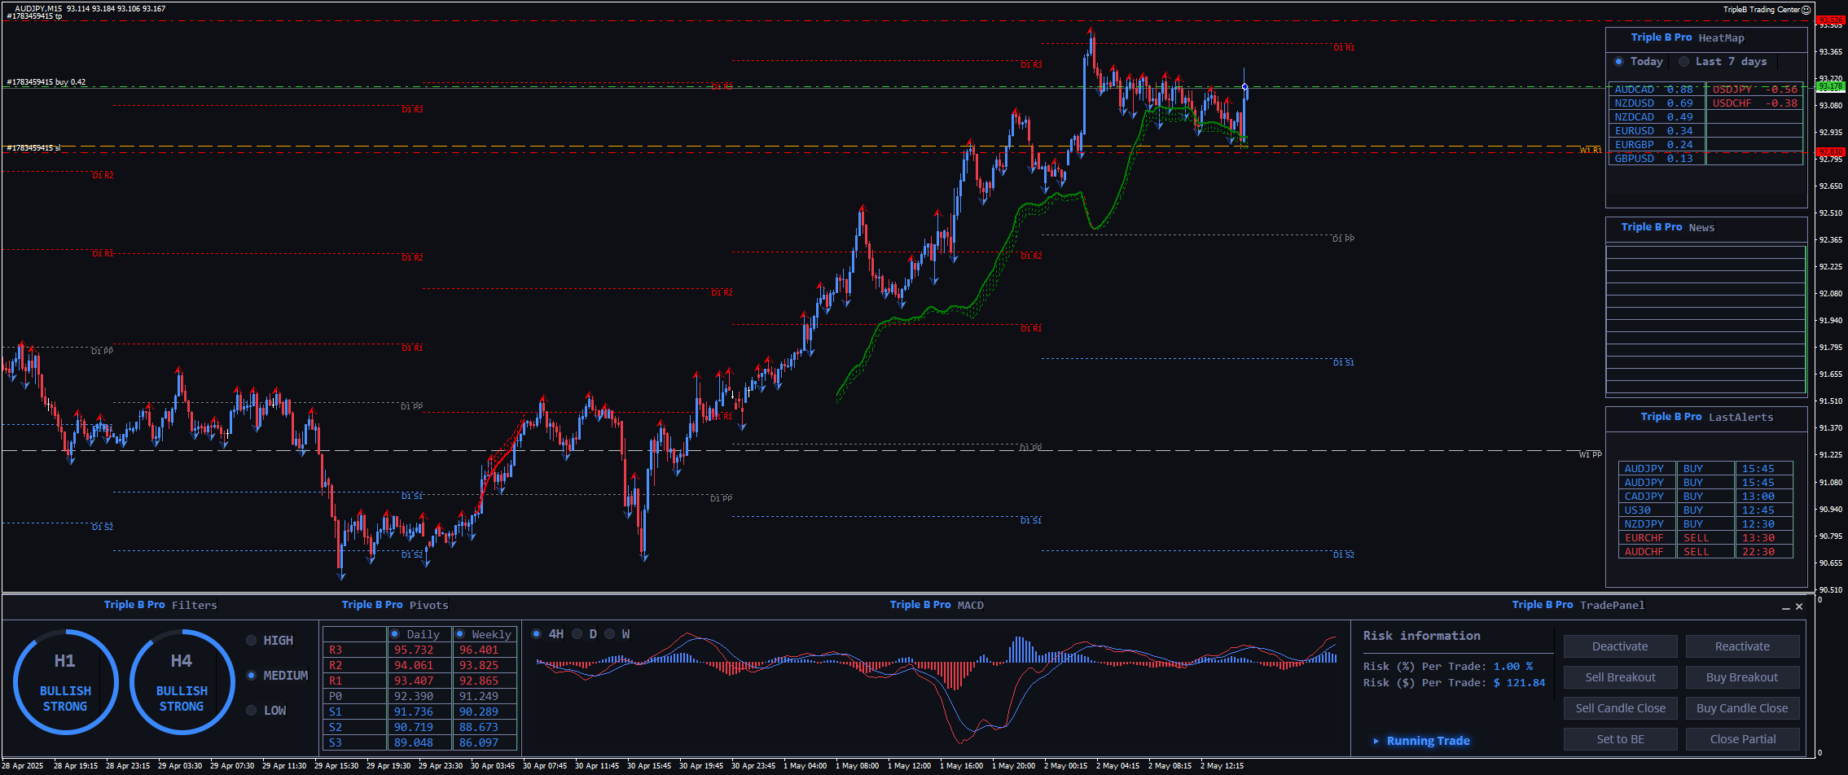Click the Set to BE button
The height and width of the screenshot is (775, 1848).
tap(1620, 739)
